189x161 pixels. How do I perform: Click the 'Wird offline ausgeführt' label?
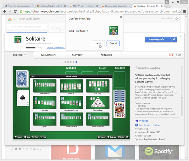149,68
